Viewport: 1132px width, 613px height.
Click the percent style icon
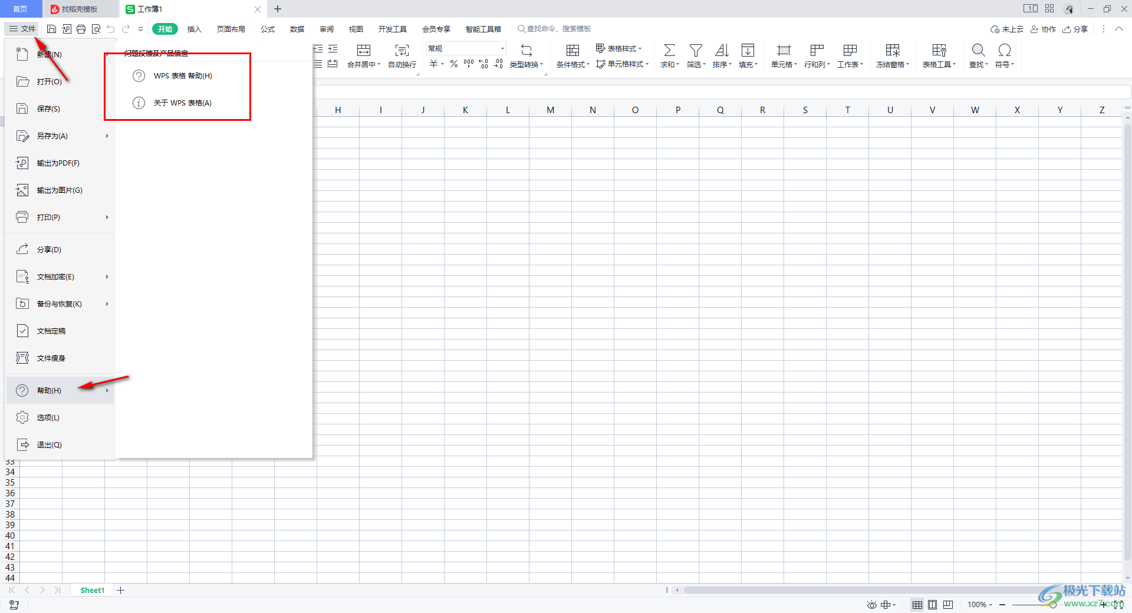coord(454,64)
